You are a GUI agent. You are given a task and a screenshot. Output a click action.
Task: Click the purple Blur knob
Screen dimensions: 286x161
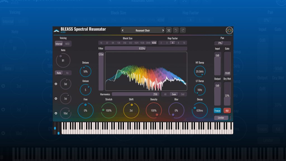pos(176,110)
